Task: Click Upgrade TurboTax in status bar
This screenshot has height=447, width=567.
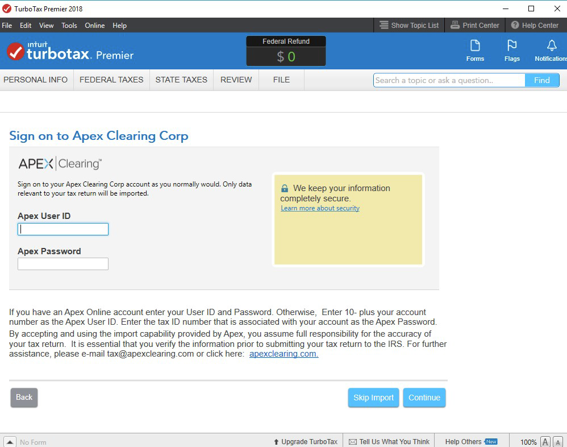Action: pyautogui.click(x=306, y=441)
